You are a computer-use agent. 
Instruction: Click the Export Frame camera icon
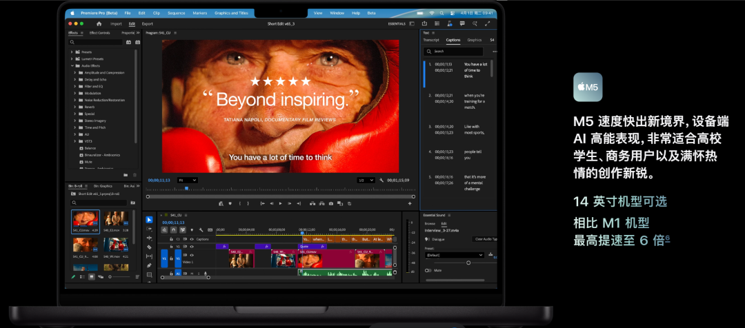tap(331, 203)
